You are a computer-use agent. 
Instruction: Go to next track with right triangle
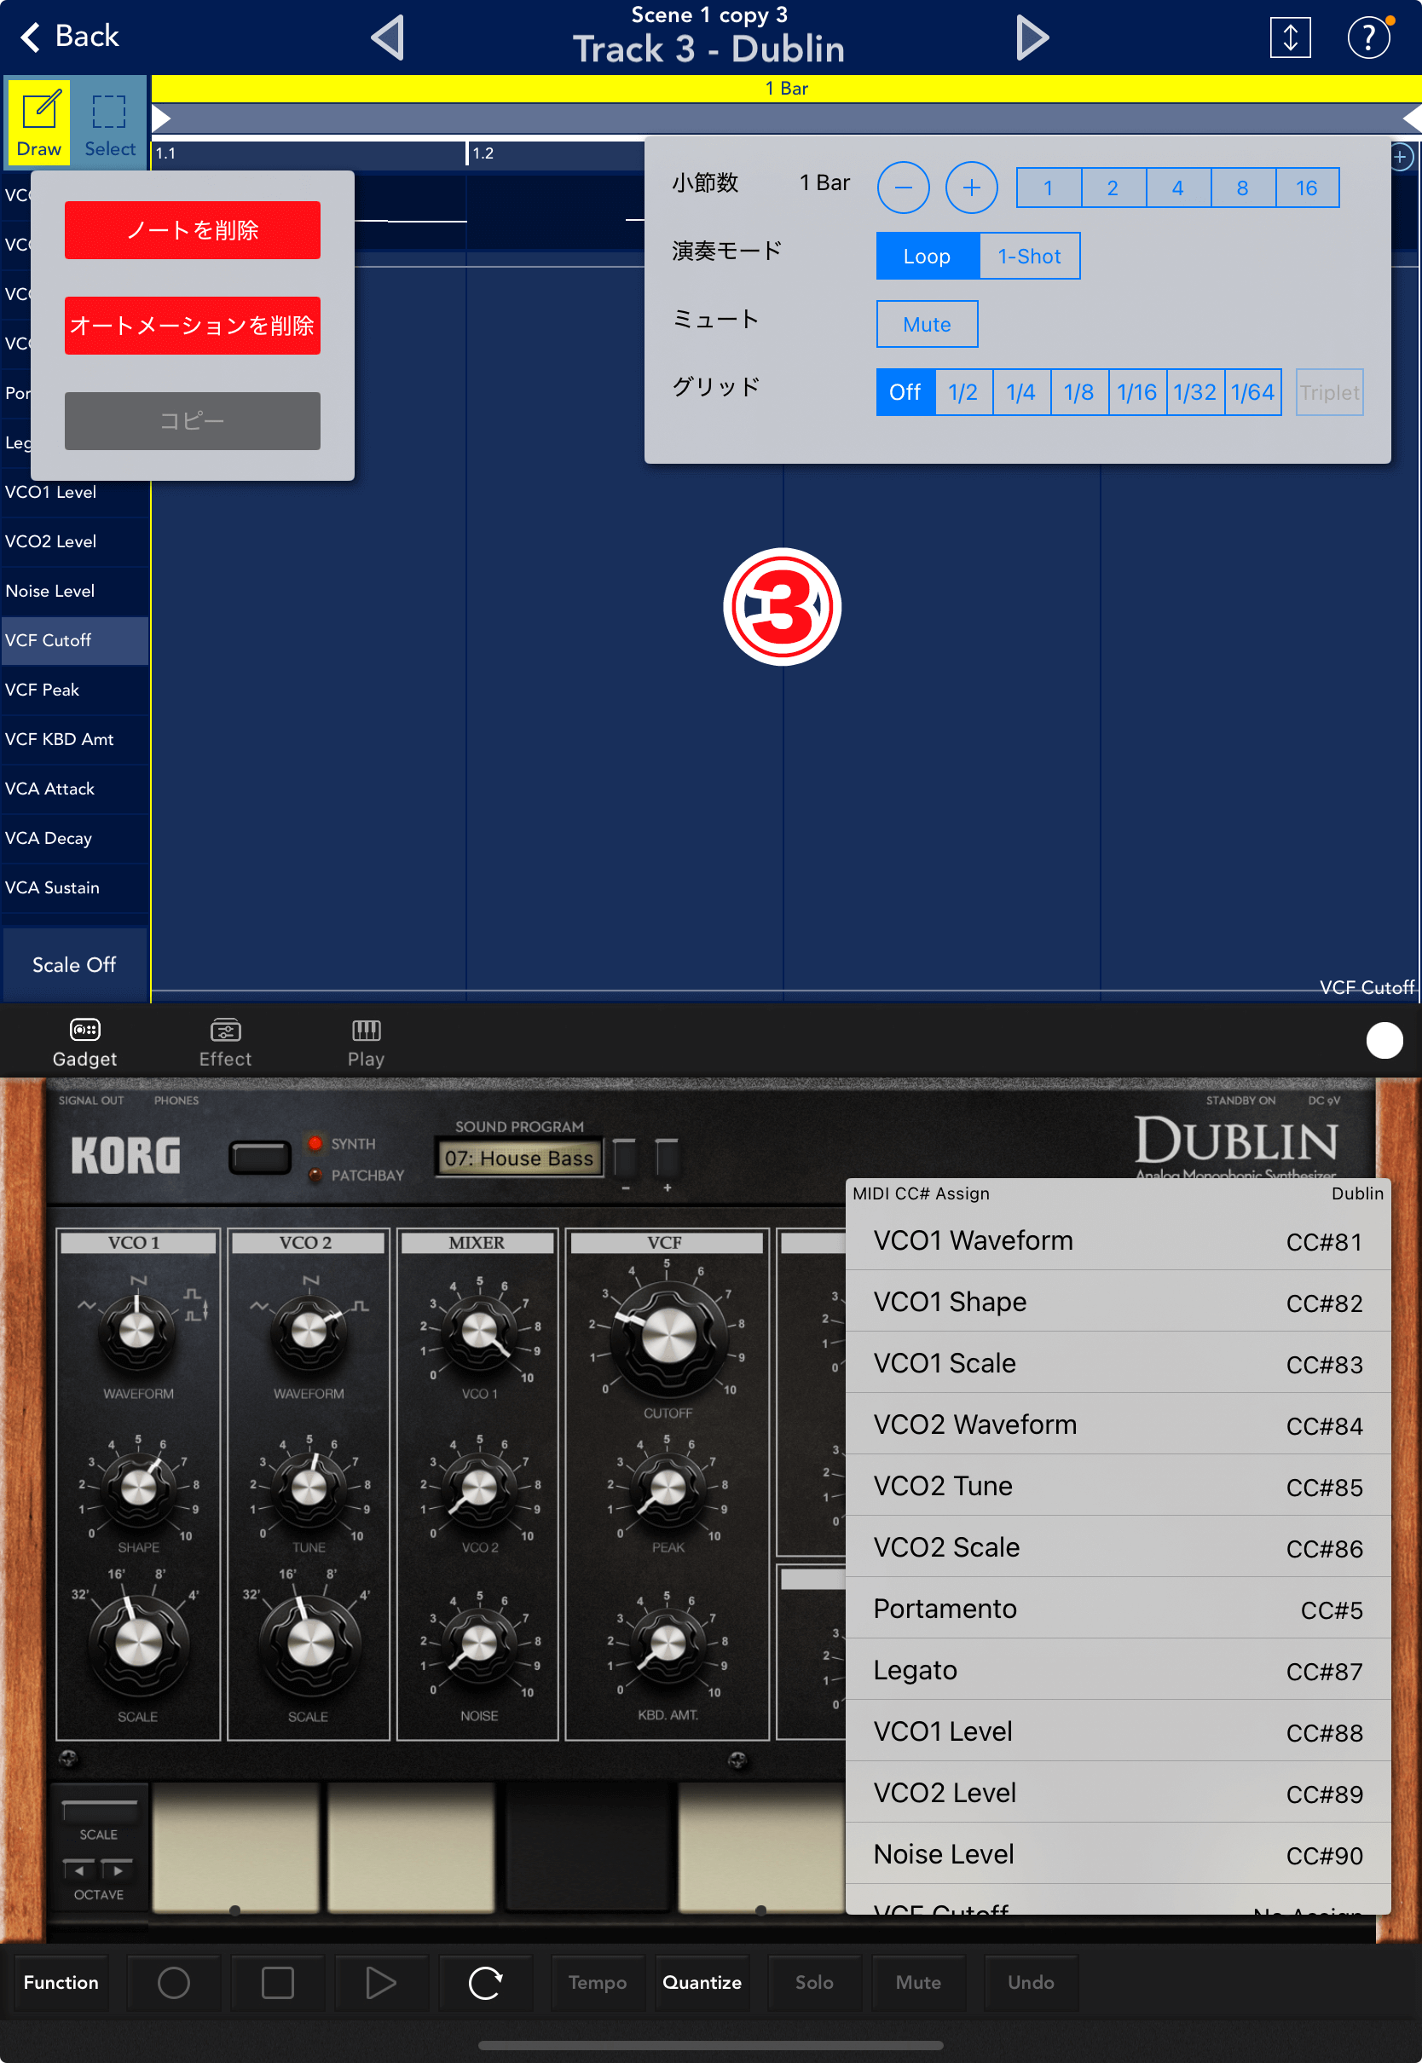pyautogui.click(x=1032, y=38)
